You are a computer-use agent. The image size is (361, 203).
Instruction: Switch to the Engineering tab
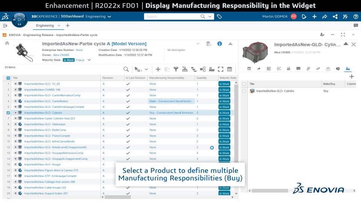click(x=45, y=26)
